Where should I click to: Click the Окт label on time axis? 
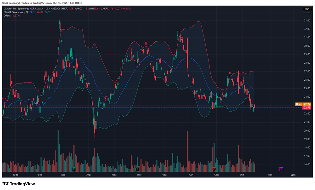click(x=242, y=175)
